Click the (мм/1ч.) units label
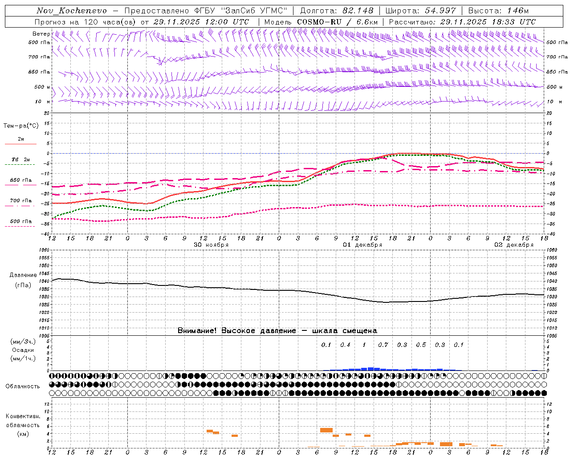Viewport: 570px width, 456px height. tap(23, 358)
